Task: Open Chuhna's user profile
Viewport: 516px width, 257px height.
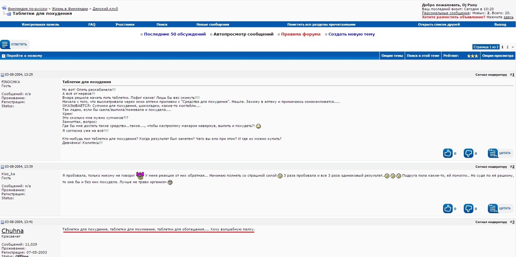Action: coord(13,231)
